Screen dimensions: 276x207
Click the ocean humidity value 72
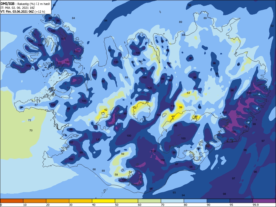coord(30,120)
